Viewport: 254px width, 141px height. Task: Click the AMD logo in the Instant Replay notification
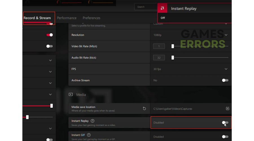tap(163, 8)
